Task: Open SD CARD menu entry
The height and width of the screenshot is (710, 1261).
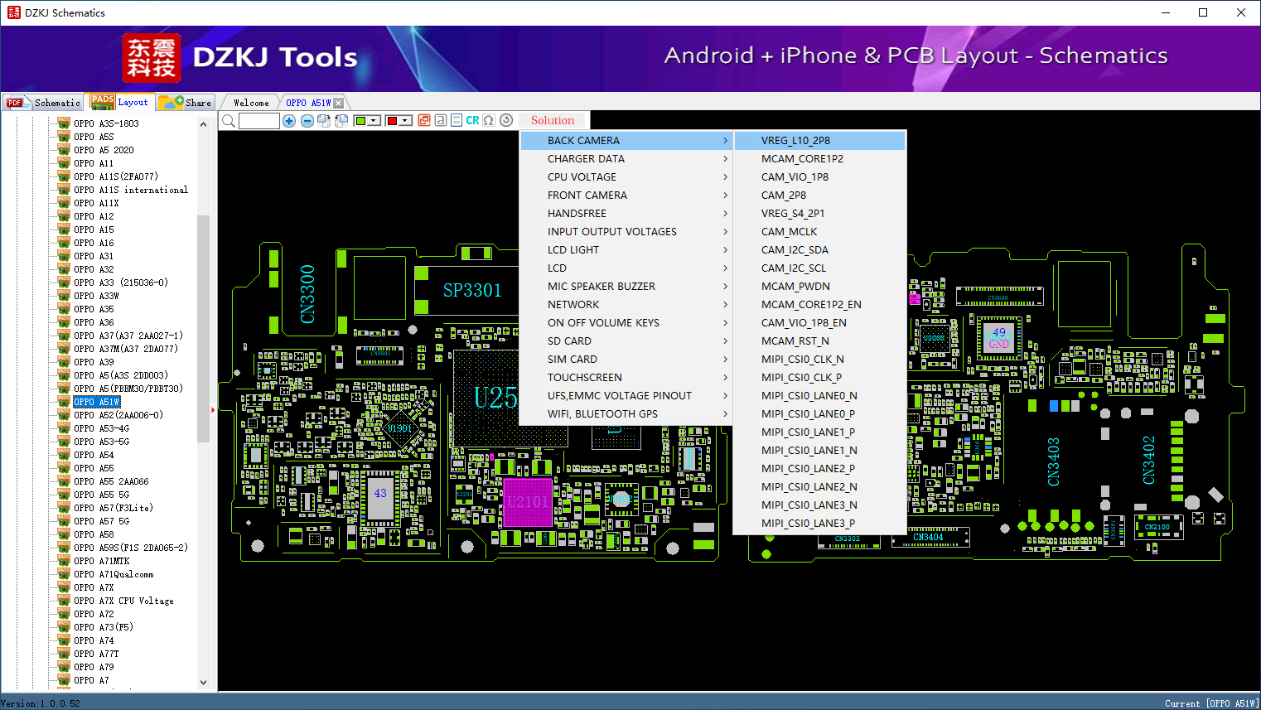Action: pyautogui.click(x=626, y=341)
